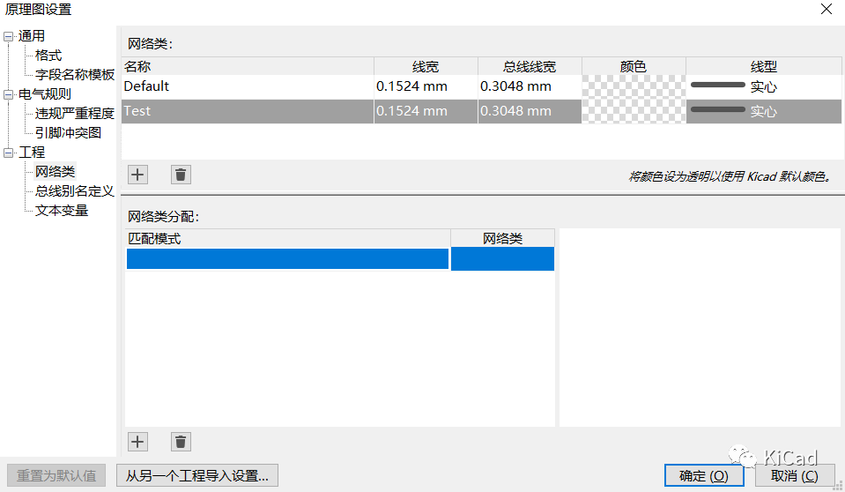Edit Test class wire width cell
Image resolution: width=845 pixels, height=492 pixels.
pos(426,112)
